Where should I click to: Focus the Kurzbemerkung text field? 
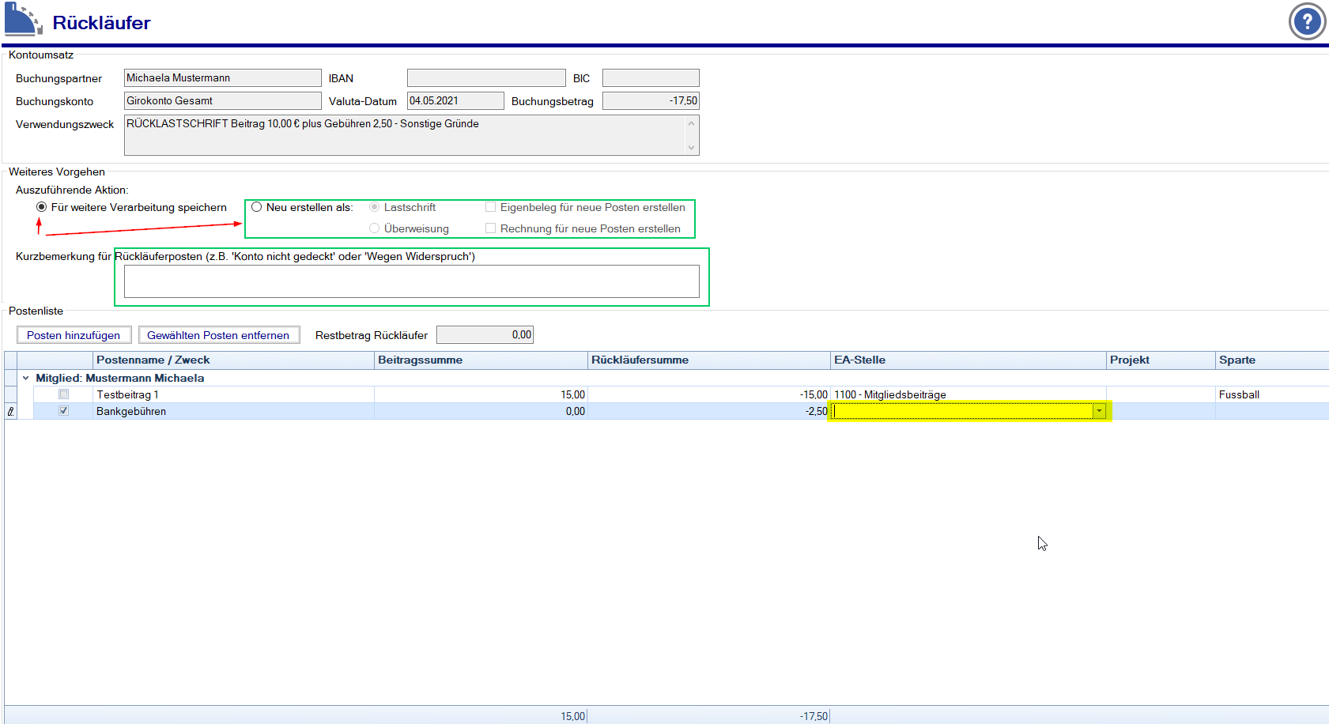click(x=411, y=281)
